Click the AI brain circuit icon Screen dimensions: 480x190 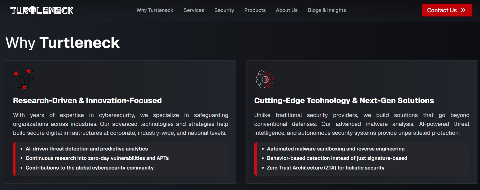pos(265,79)
